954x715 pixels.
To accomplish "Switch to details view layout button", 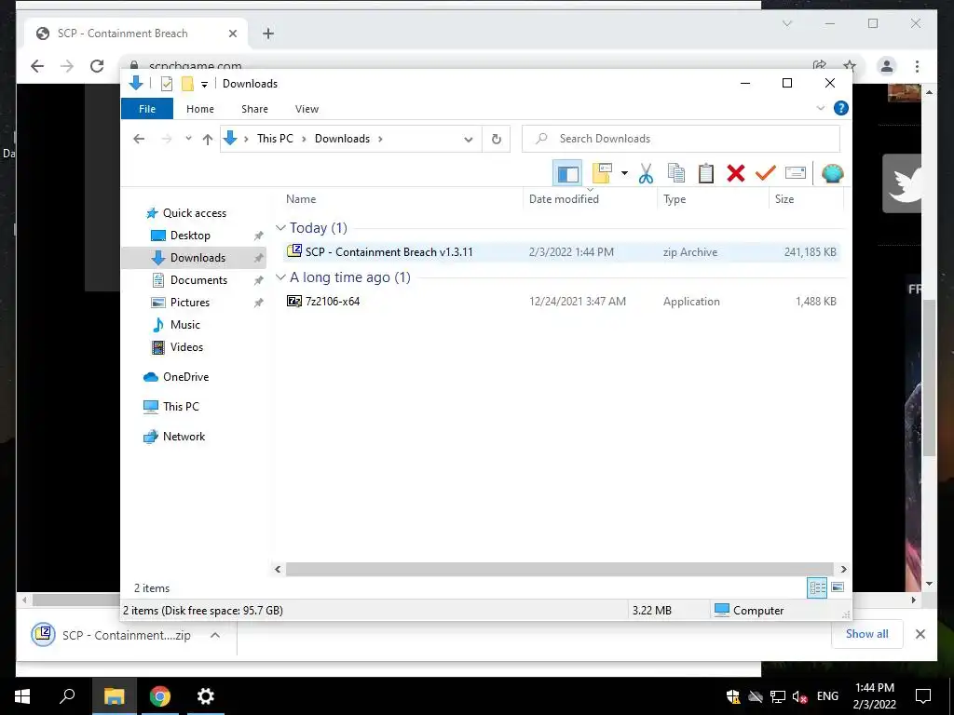I will tap(817, 587).
